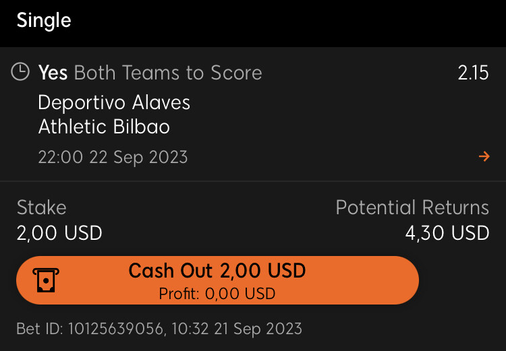The width and height of the screenshot is (506, 351).
Task: Click the Profit: 0,00 USD text
Action: (217, 294)
